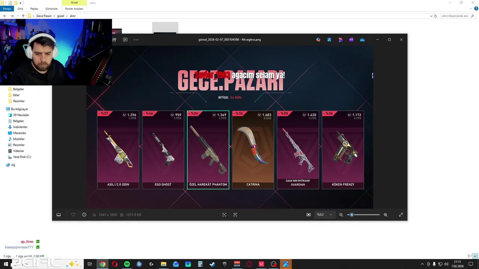This screenshot has width=479, height=269.
Task: Click the Explorer forward arrow
Action: (12, 16)
